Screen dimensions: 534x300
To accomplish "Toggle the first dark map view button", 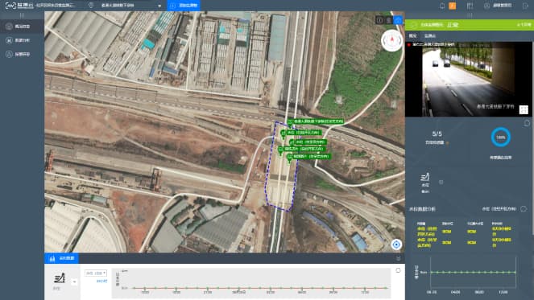I will click(x=379, y=20).
